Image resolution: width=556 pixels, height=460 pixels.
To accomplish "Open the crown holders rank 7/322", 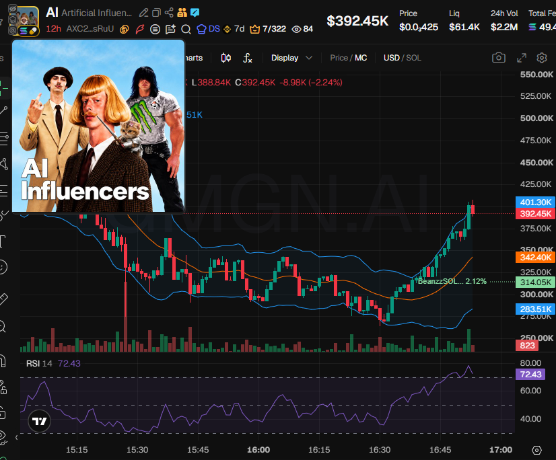I will (x=268, y=29).
